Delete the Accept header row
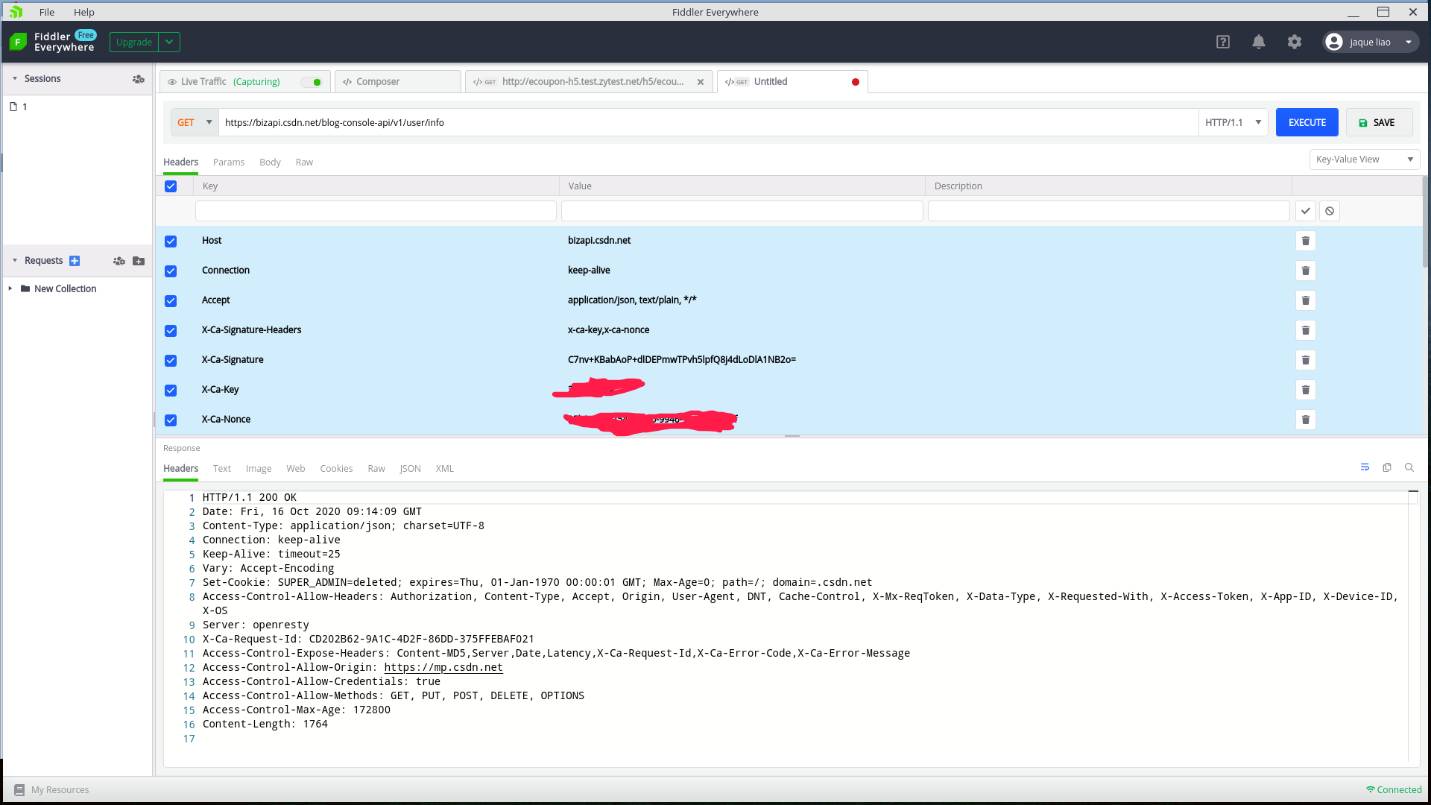Viewport: 1431px width, 805px height. click(1306, 300)
